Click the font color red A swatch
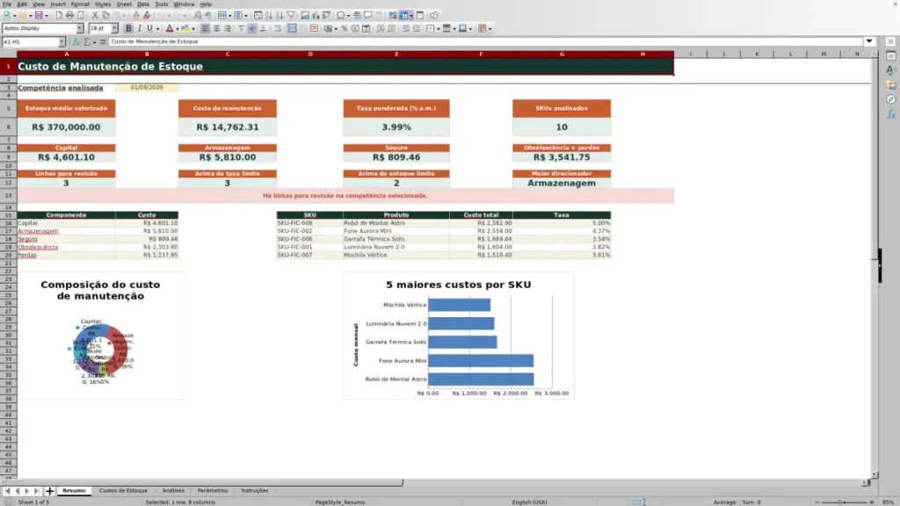900x506 pixels. [x=170, y=29]
